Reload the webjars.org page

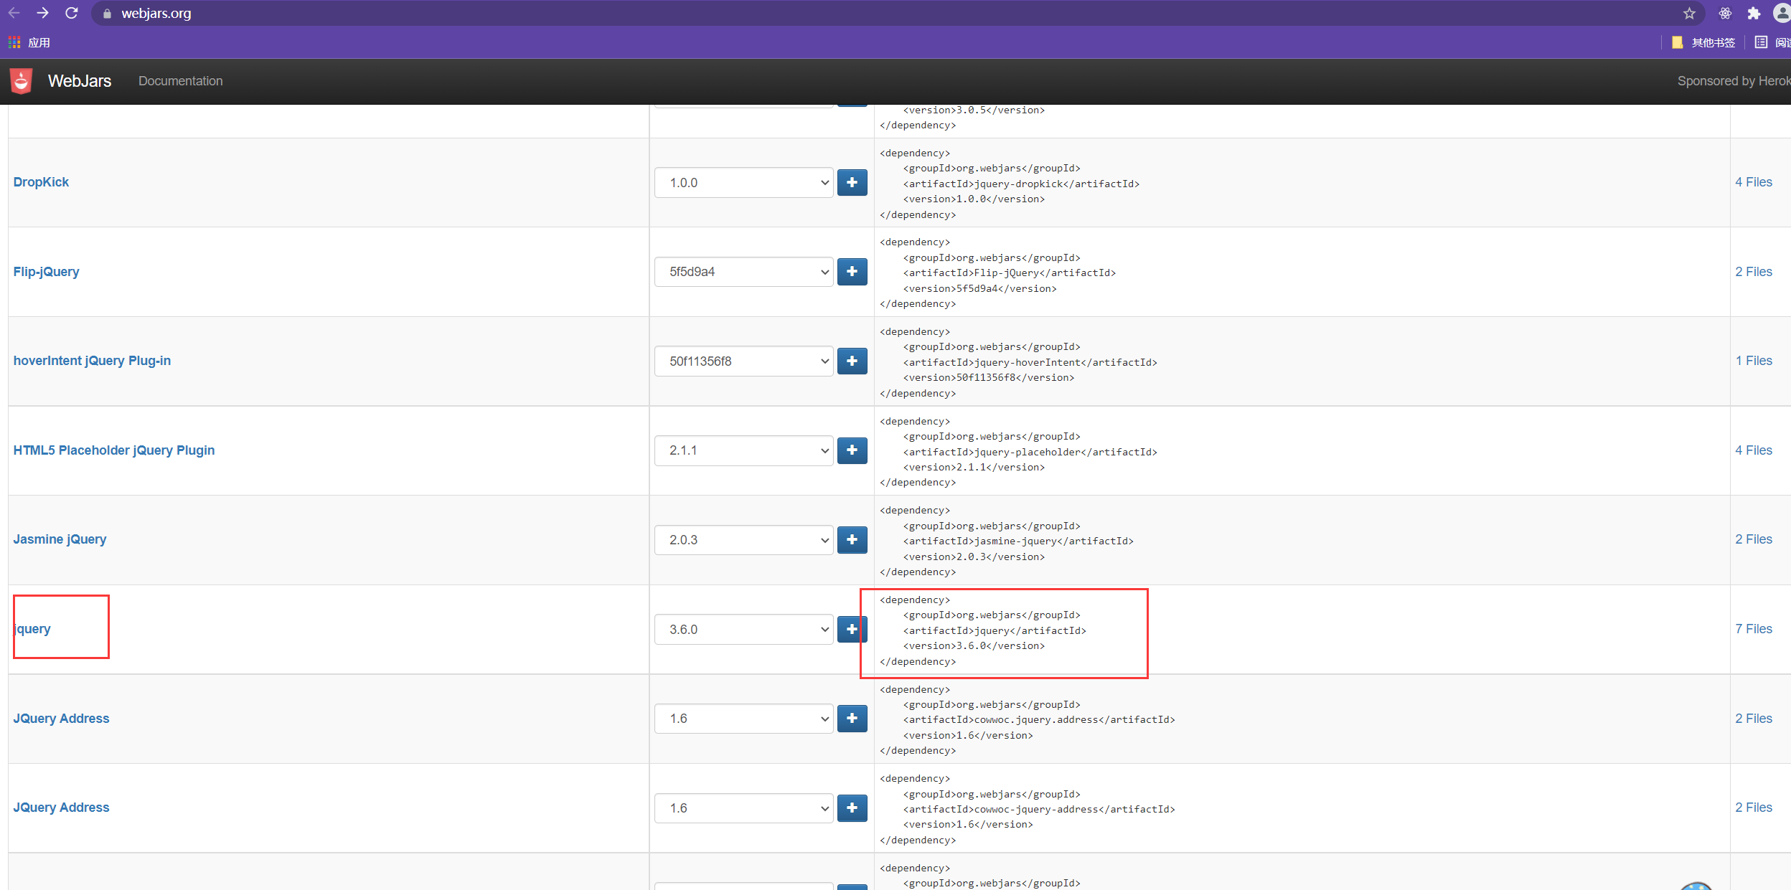72,14
